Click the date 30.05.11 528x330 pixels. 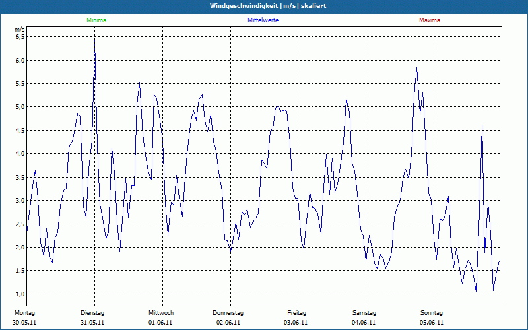[24, 323]
